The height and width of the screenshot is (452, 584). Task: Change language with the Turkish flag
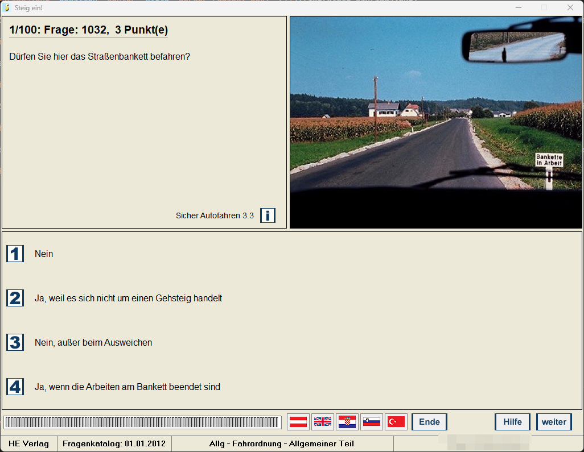pyautogui.click(x=396, y=422)
